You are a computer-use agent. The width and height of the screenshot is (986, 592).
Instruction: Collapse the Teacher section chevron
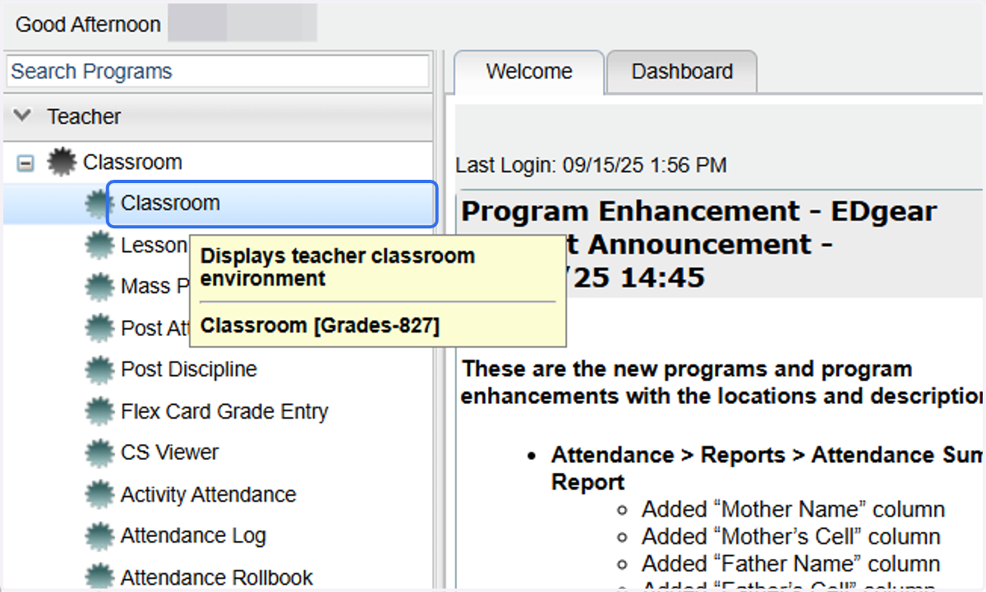23,117
